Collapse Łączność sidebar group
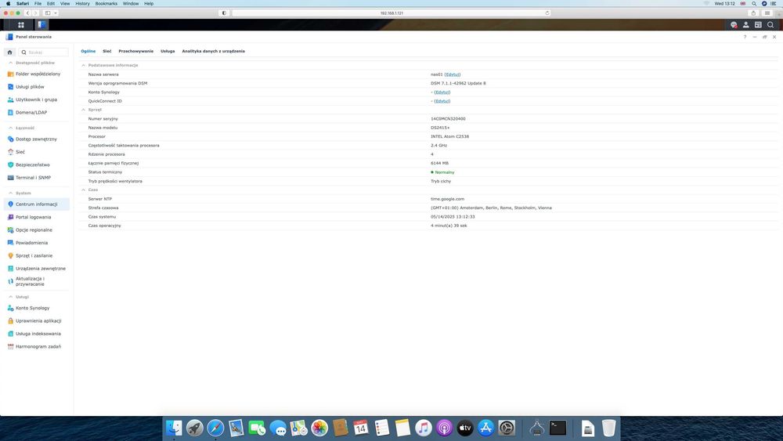The image size is (783, 441). 10,128
